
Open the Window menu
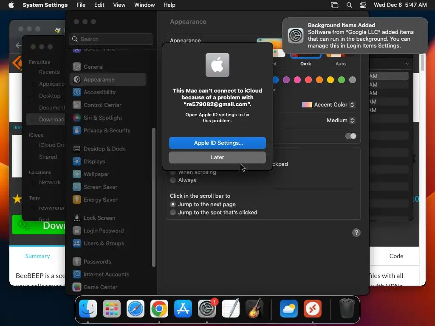[x=144, y=5]
